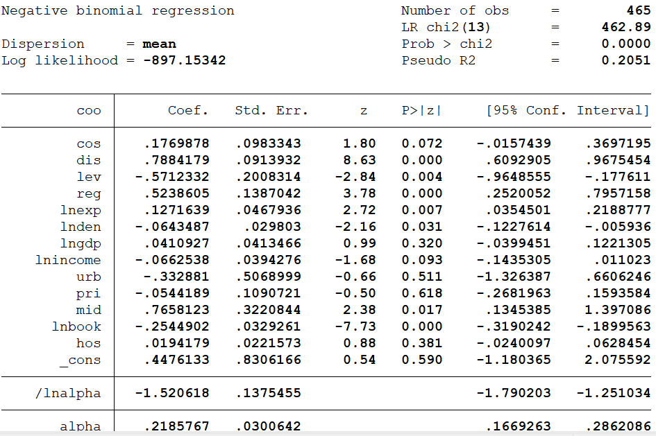The width and height of the screenshot is (656, 436).
Task: Select mid coefficient .7658123
Action: pyautogui.click(x=176, y=311)
